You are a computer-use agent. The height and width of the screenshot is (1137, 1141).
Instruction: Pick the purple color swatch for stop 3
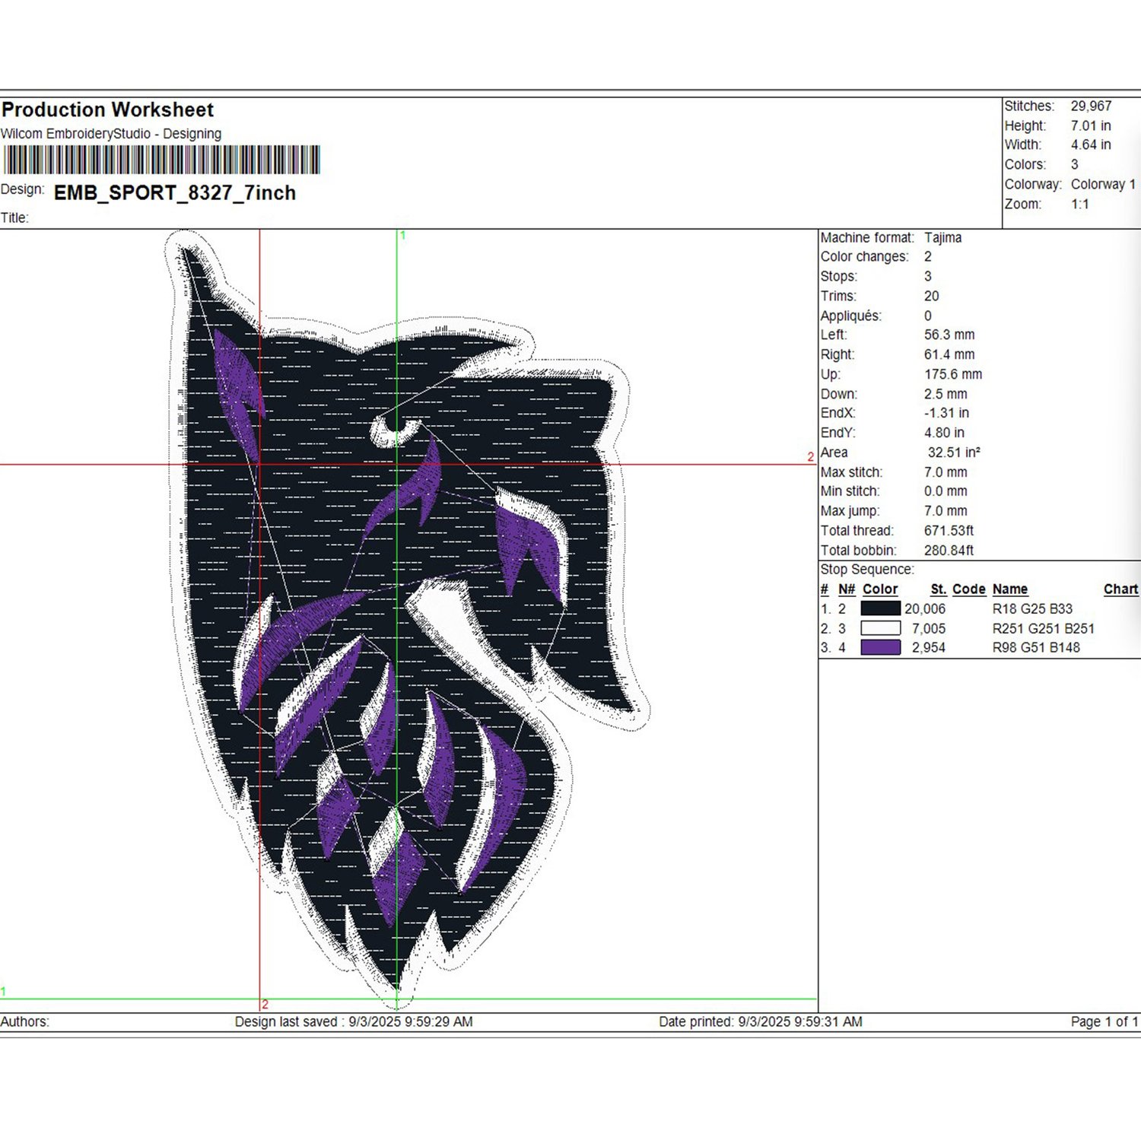coord(880,647)
